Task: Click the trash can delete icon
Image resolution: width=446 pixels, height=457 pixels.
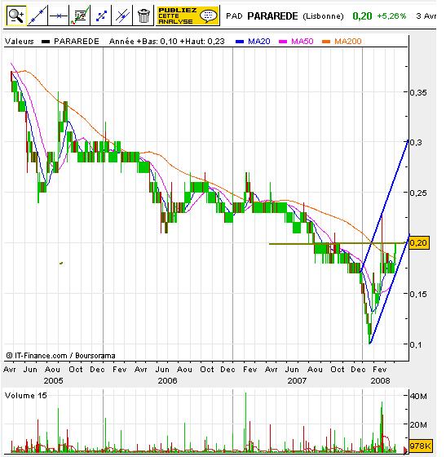Action: (x=143, y=16)
